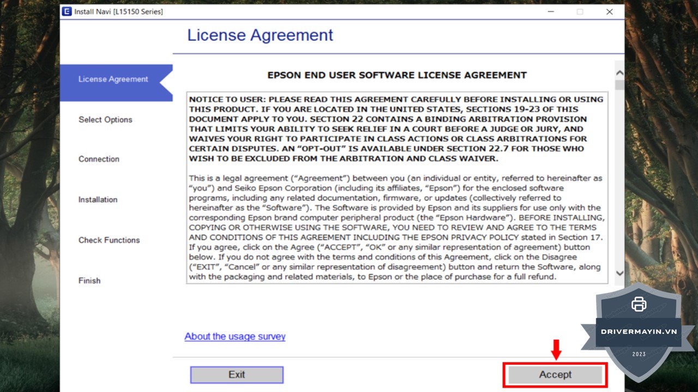Viewport: 698px width, 392px height.
Task: Click the bold NOTICE TO USER paragraph
Action: pyautogui.click(x=396, y=129)
